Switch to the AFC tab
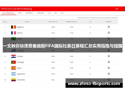This screenshot has height=90, width=125. 56,13
